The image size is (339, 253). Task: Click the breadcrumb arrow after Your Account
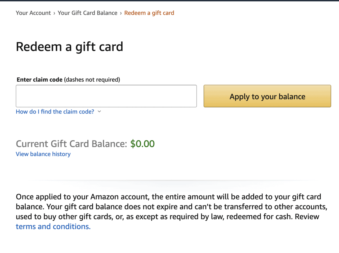pyautogui.click(x=54, y=13)
